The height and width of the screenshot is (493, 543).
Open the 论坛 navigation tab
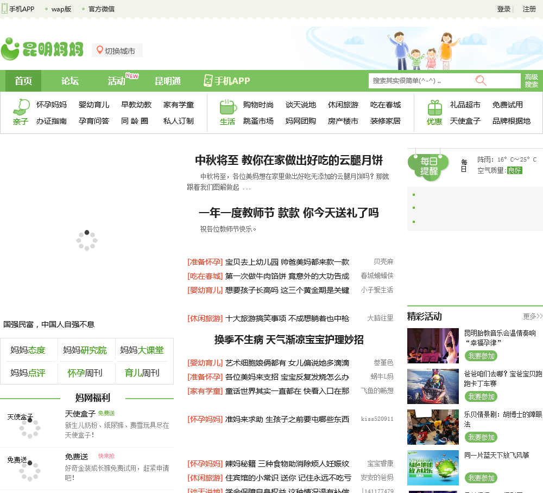70,81
